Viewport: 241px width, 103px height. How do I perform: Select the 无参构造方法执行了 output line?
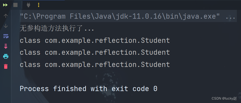pyautogui.click(x=57, y=29)
